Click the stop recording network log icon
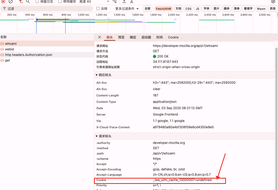The height and width of the screenshot is (190, 278). [3, 1]
